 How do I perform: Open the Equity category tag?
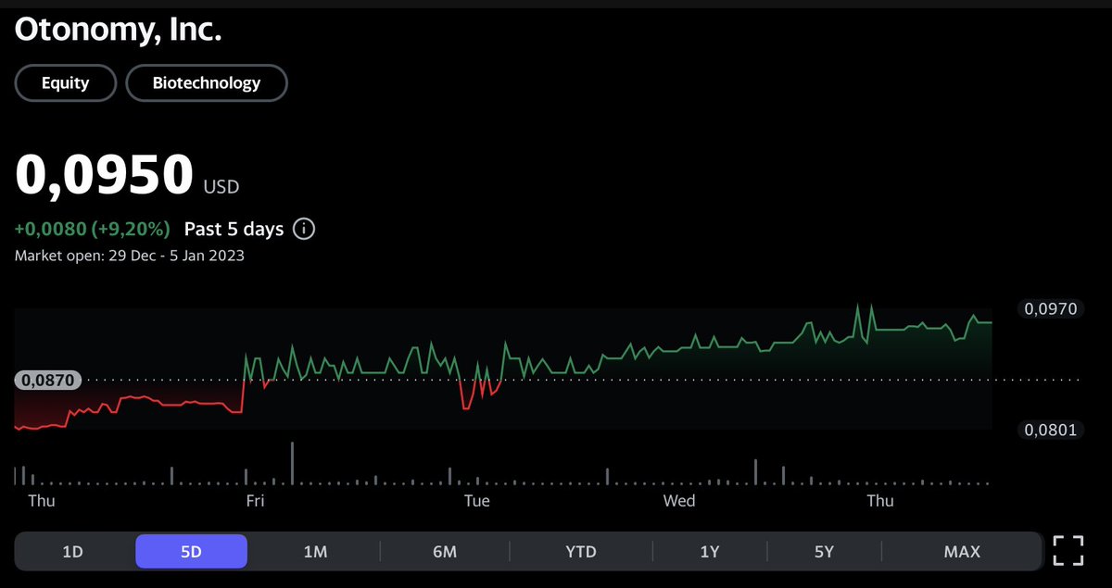click(66, 82)
